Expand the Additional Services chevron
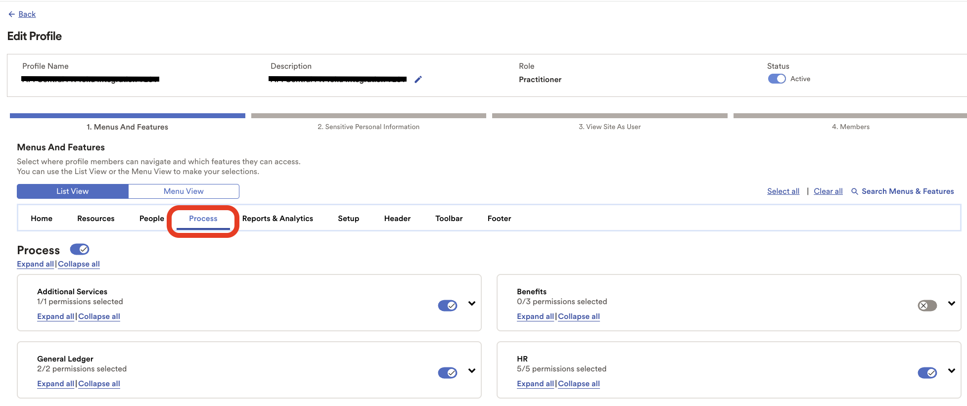The width and height of the screenshot is (967, 406). 472,304
